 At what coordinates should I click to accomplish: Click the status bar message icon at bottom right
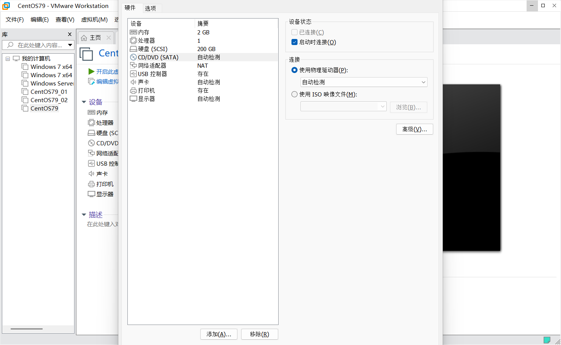click(x=547, y=340)
